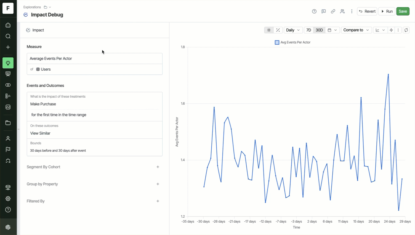Open the lightbulb explorations section
415x235 pixels.
8,63
